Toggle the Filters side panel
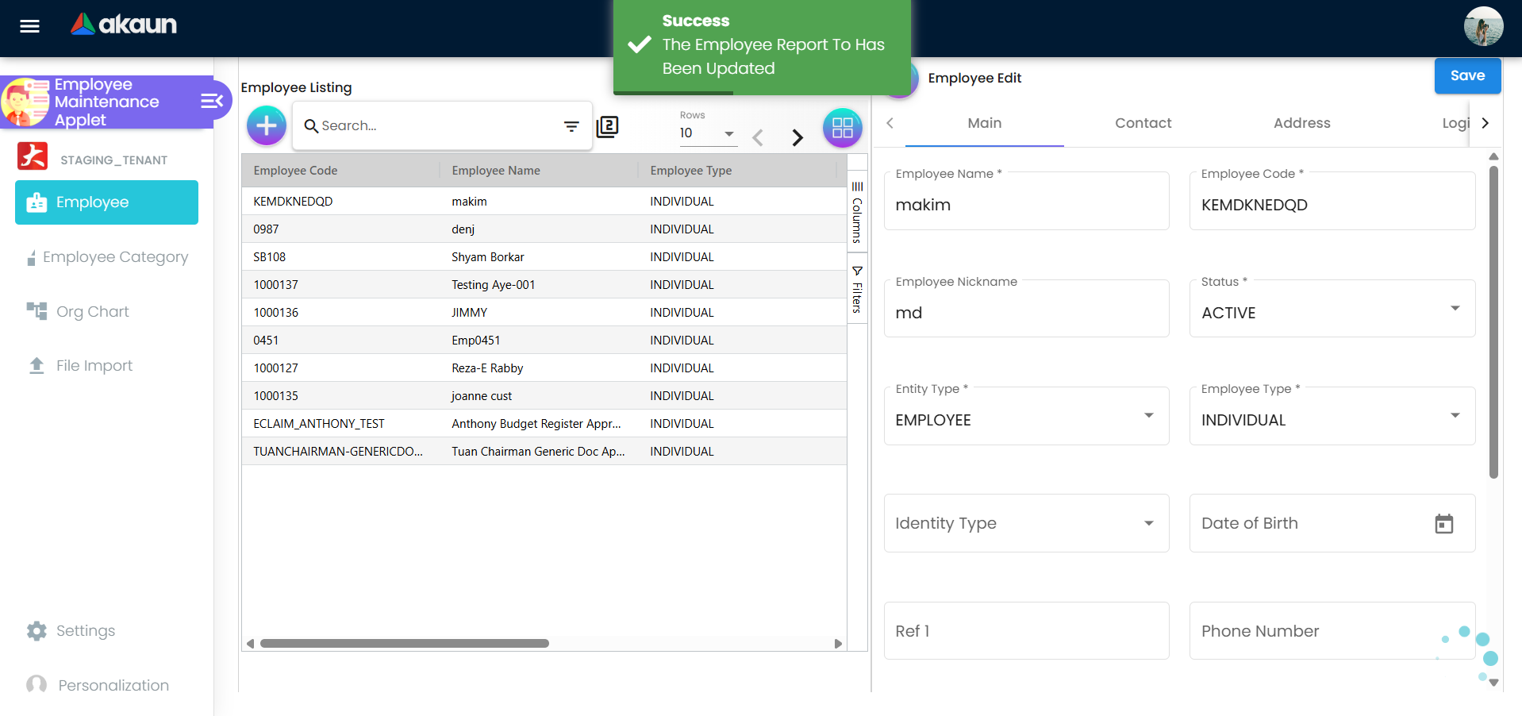Screen dimensions: 1522x716 click(x=857, y=290)
